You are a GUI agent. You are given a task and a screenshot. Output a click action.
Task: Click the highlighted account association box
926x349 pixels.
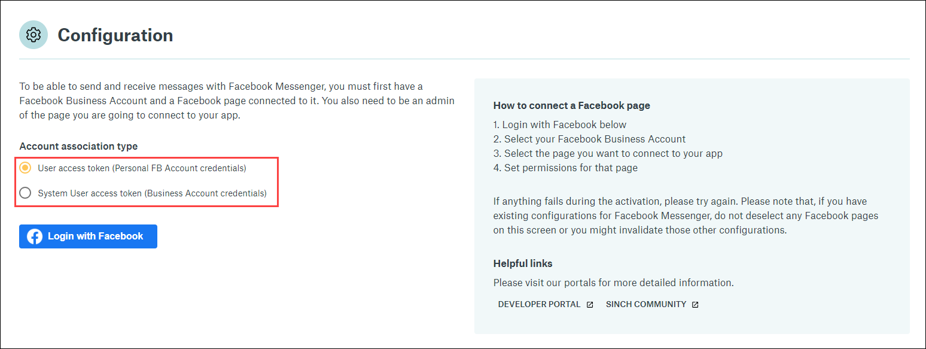[x=147, y=182]
